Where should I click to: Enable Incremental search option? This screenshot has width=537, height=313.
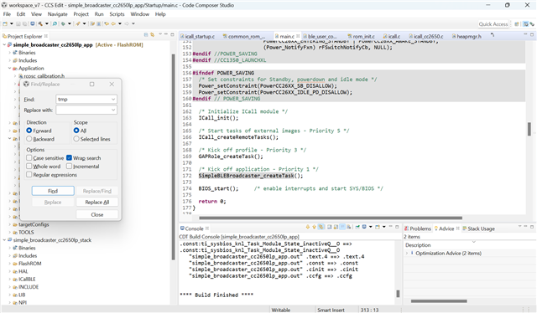point(69,167)
